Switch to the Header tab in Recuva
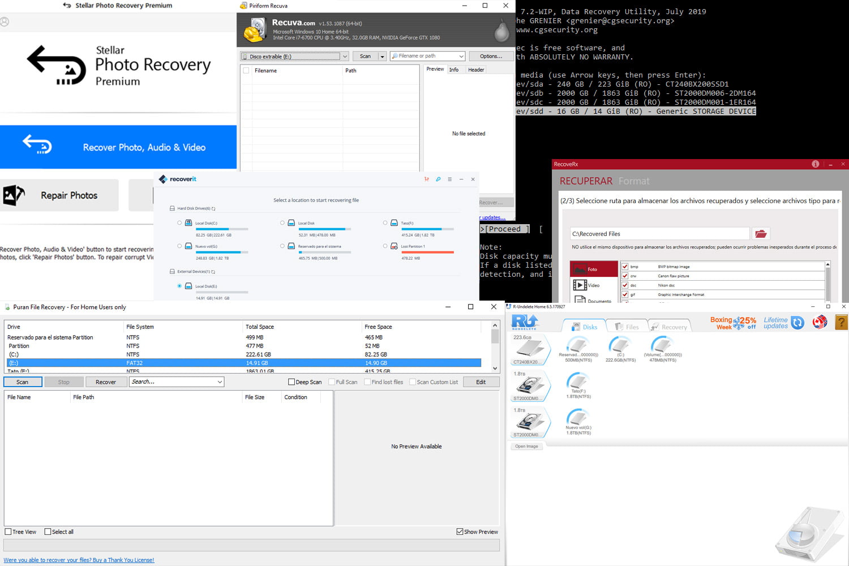 coord(476,70)
